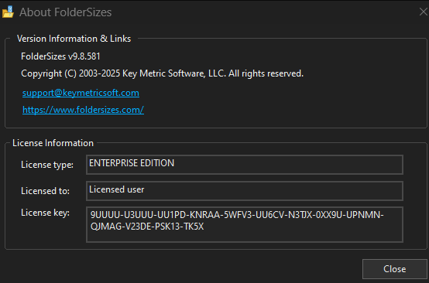
Task: Click the FolderSizes v9.8.581 version text
Action: click(x=60, y=56)
